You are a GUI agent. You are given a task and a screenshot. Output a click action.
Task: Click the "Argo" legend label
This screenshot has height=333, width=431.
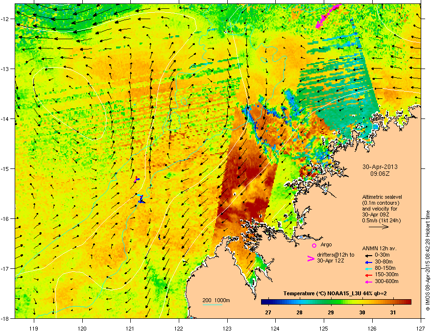pyautogui.click(x=326, y=244)
